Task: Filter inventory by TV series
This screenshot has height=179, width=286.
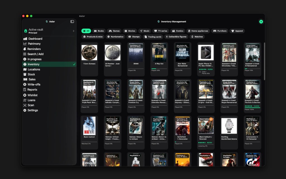Action: click(x=161, y=31)
